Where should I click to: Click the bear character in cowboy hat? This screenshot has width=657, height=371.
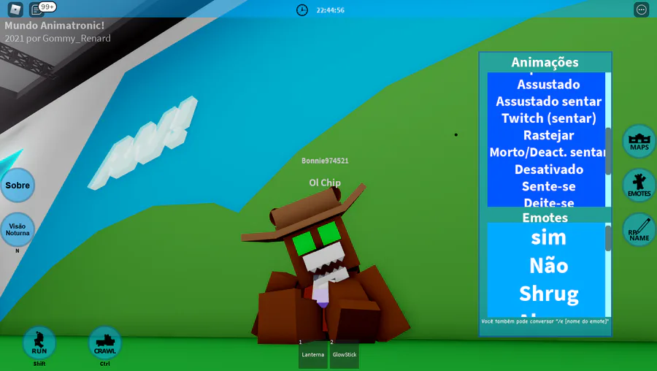coord(325,266)
